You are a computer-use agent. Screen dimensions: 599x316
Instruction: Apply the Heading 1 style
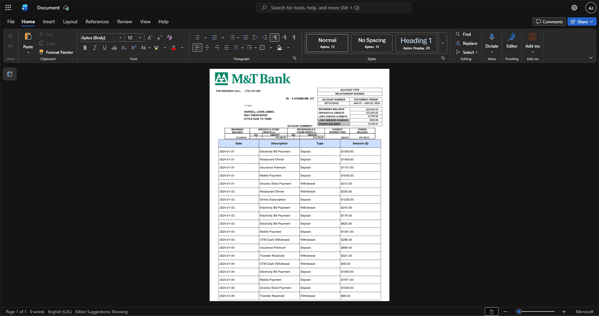tap(416, 43)
